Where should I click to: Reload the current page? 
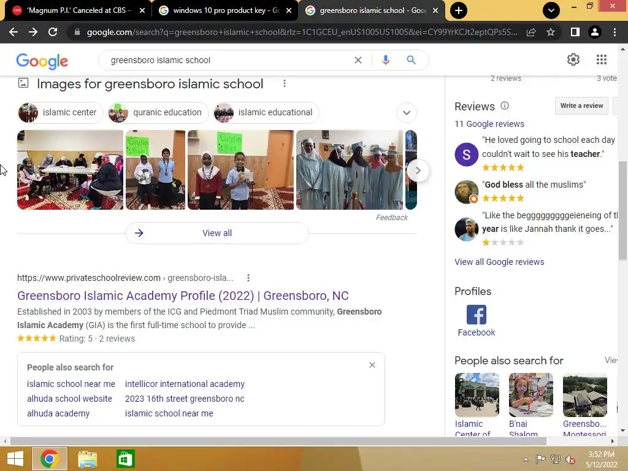pyautogui.click(x=53, y=32)
